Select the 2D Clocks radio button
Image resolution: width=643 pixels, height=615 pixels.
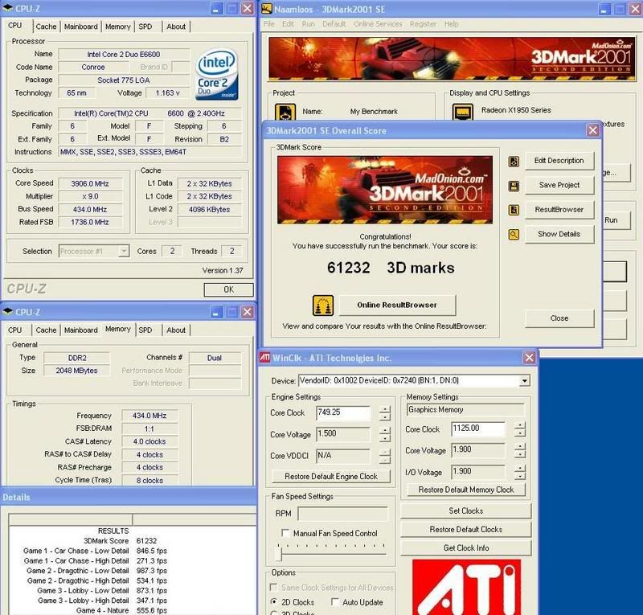[x=274, y=602]
